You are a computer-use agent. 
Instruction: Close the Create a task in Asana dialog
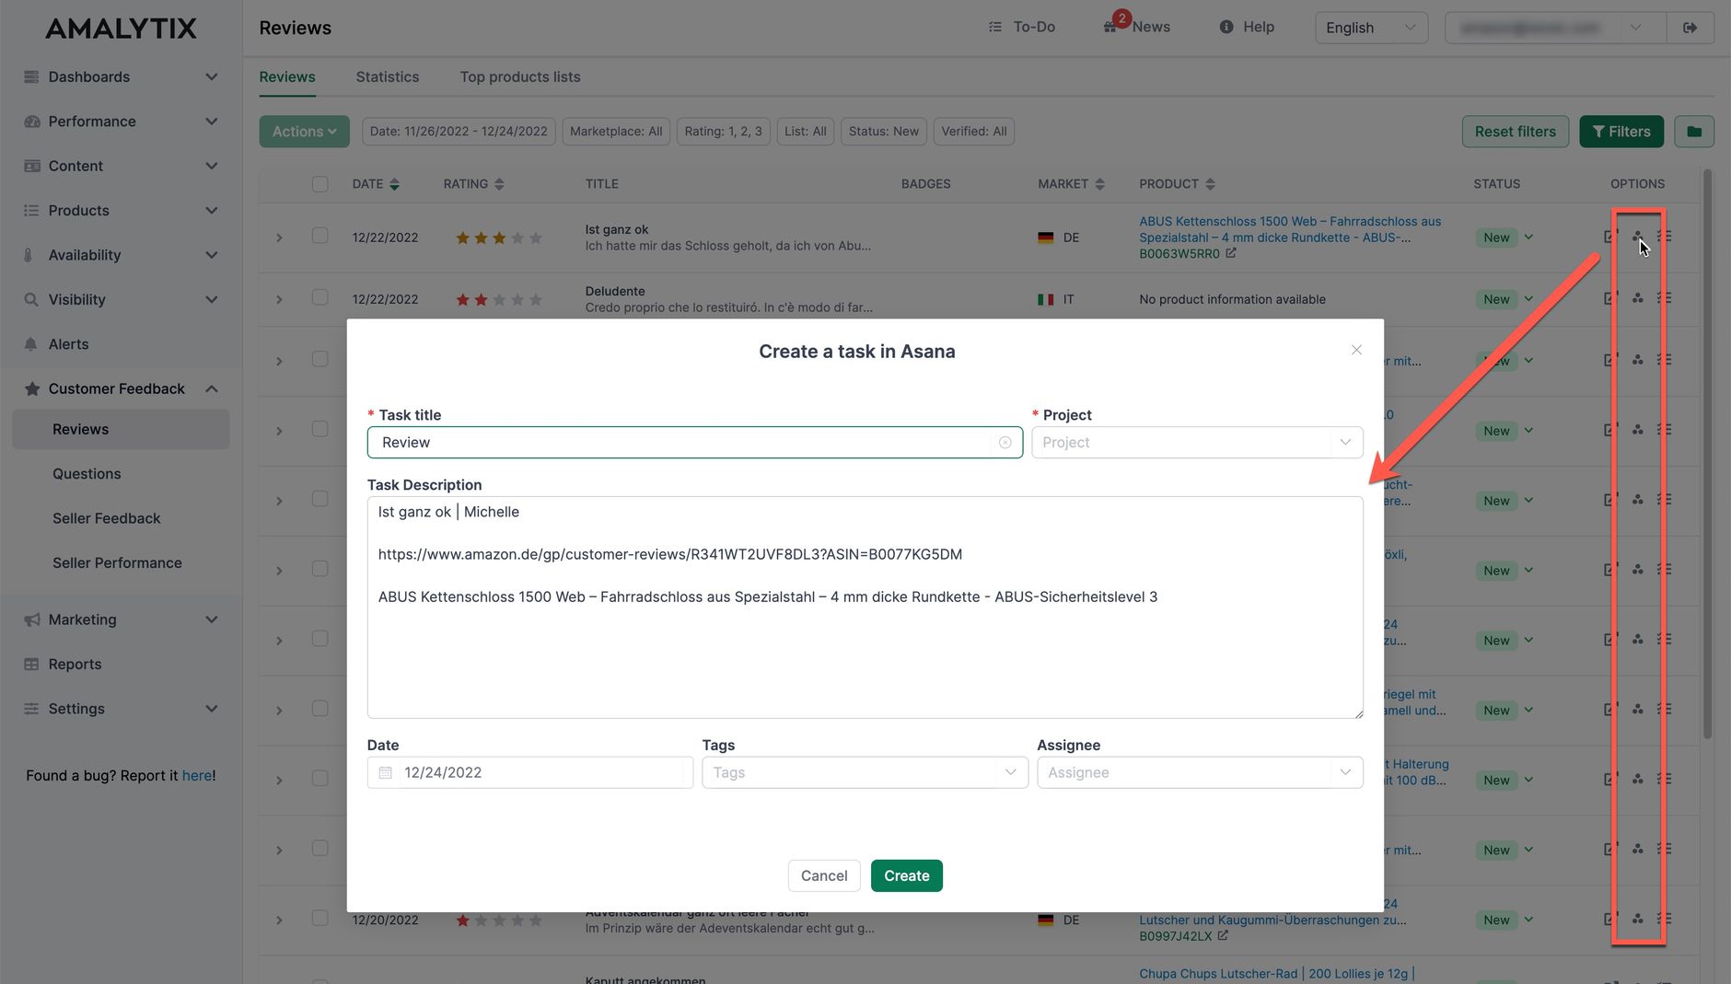(x=1355, y=350)
